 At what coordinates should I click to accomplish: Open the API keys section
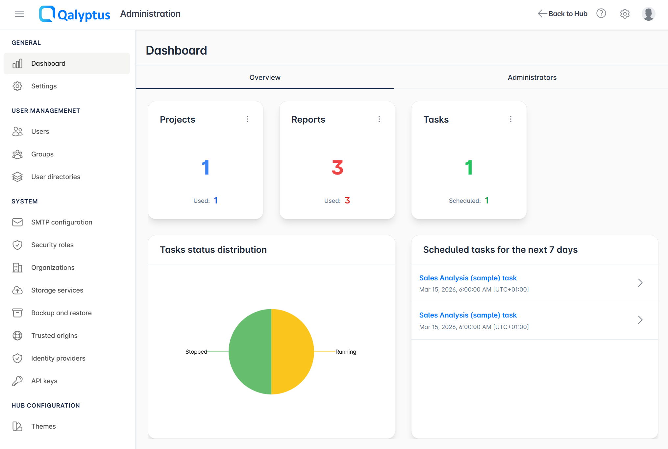point(44,381)
